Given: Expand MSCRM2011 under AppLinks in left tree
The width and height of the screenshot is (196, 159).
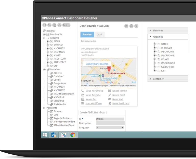Looking at the screenshot, I should (x=48, y=48).
